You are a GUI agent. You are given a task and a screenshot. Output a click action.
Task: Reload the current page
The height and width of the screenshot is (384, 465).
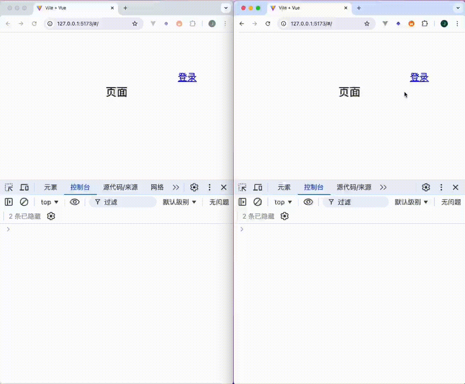coord(34,24)
